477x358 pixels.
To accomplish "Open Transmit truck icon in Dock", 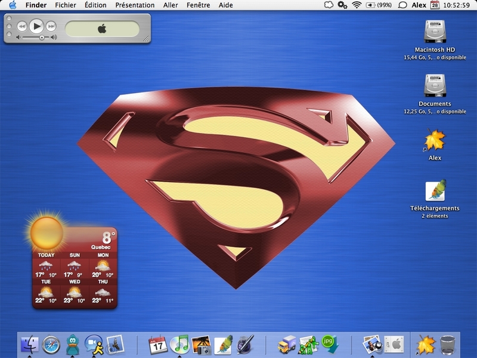I will pos(287,345).
